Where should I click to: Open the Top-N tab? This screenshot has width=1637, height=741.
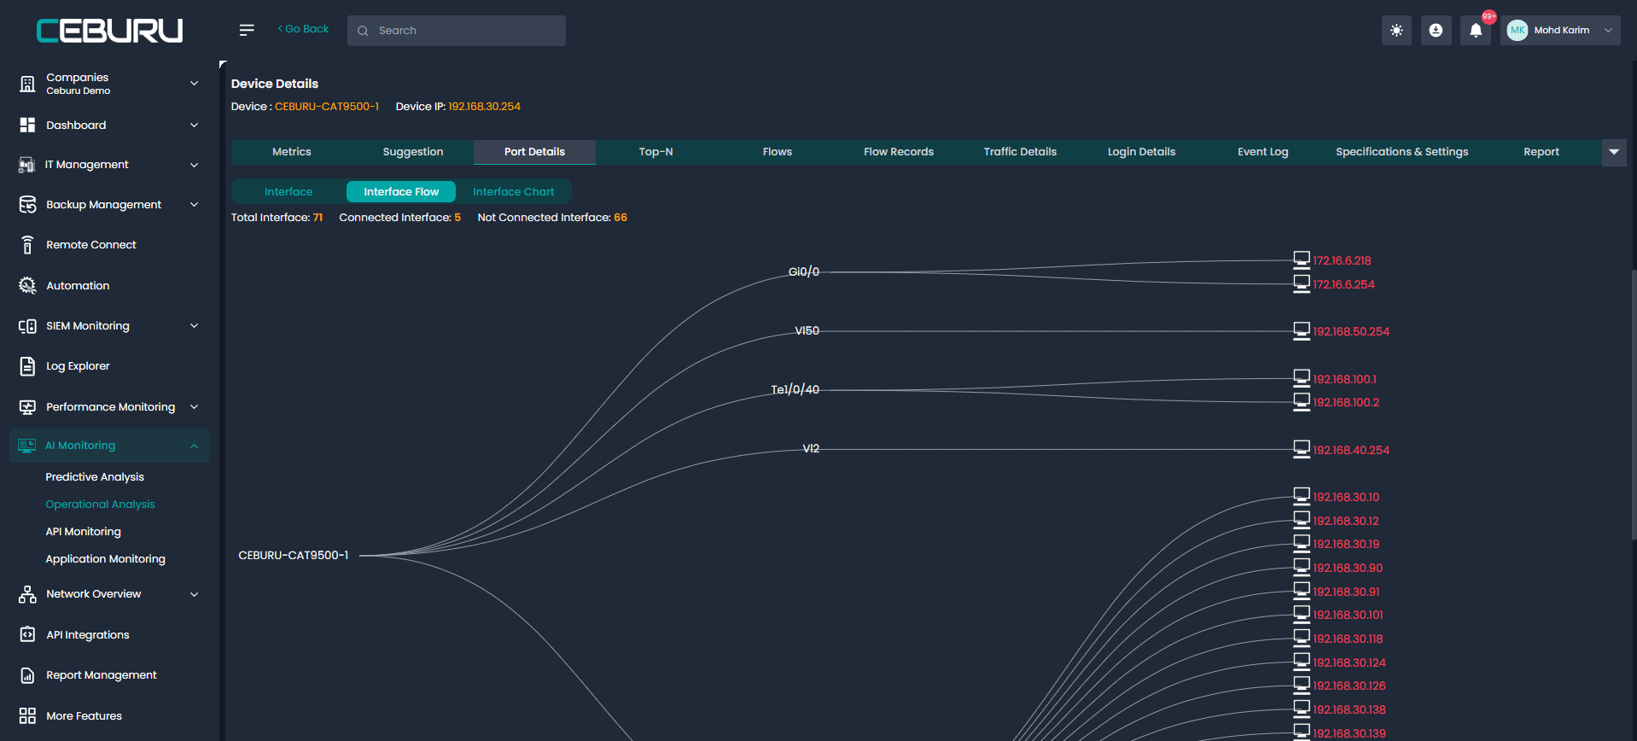(x=655, y=152)
